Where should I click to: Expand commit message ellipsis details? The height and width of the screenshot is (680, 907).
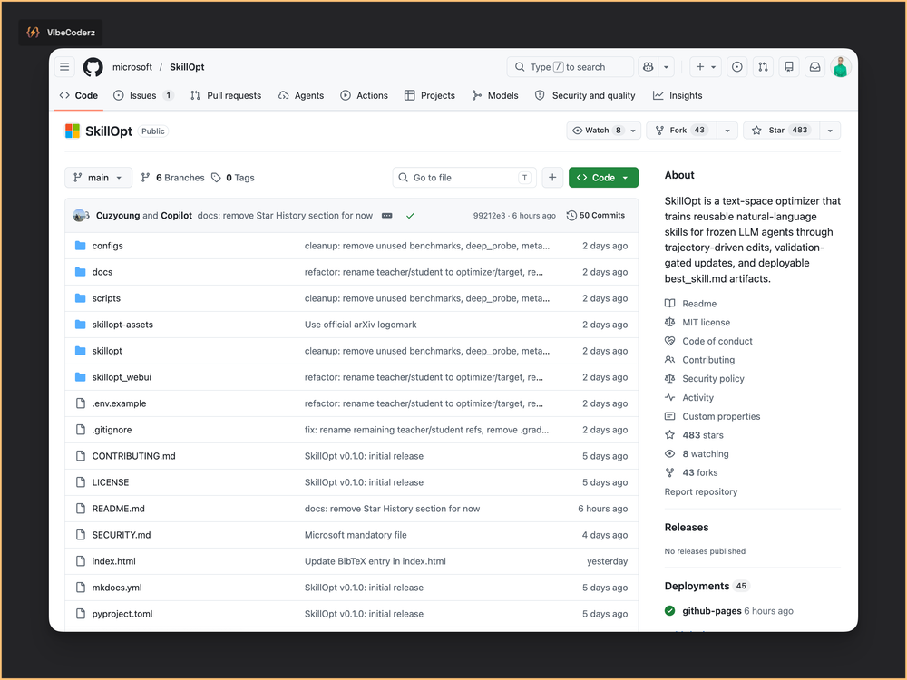click(387, 216)
